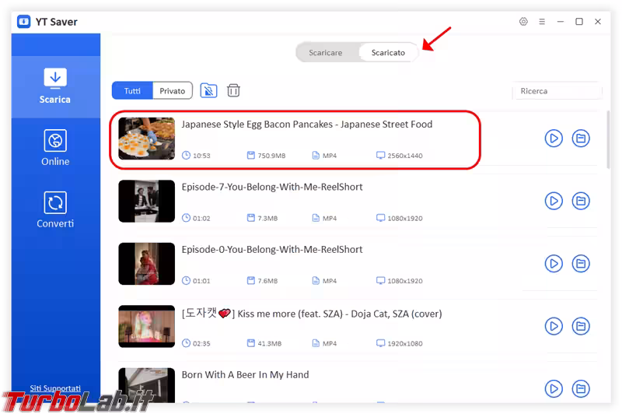
Task: Open folder for Episode-7 ReelShort video
Action: pos(580,201)
